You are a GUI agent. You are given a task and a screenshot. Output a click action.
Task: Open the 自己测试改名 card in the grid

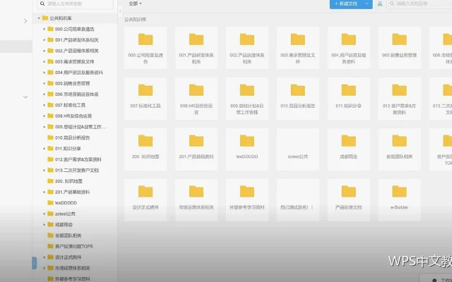[298, 200]
